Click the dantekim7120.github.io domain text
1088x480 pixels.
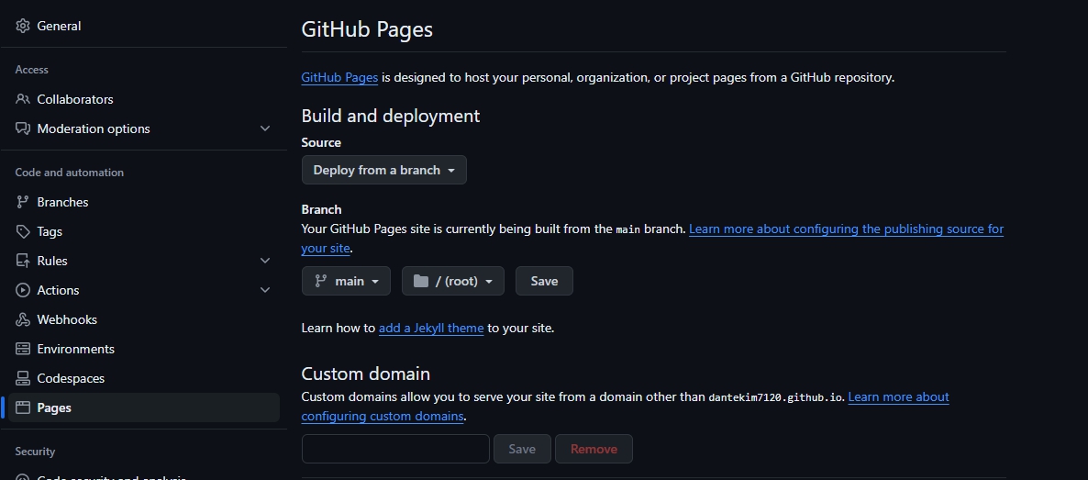[x=775, y=397]
